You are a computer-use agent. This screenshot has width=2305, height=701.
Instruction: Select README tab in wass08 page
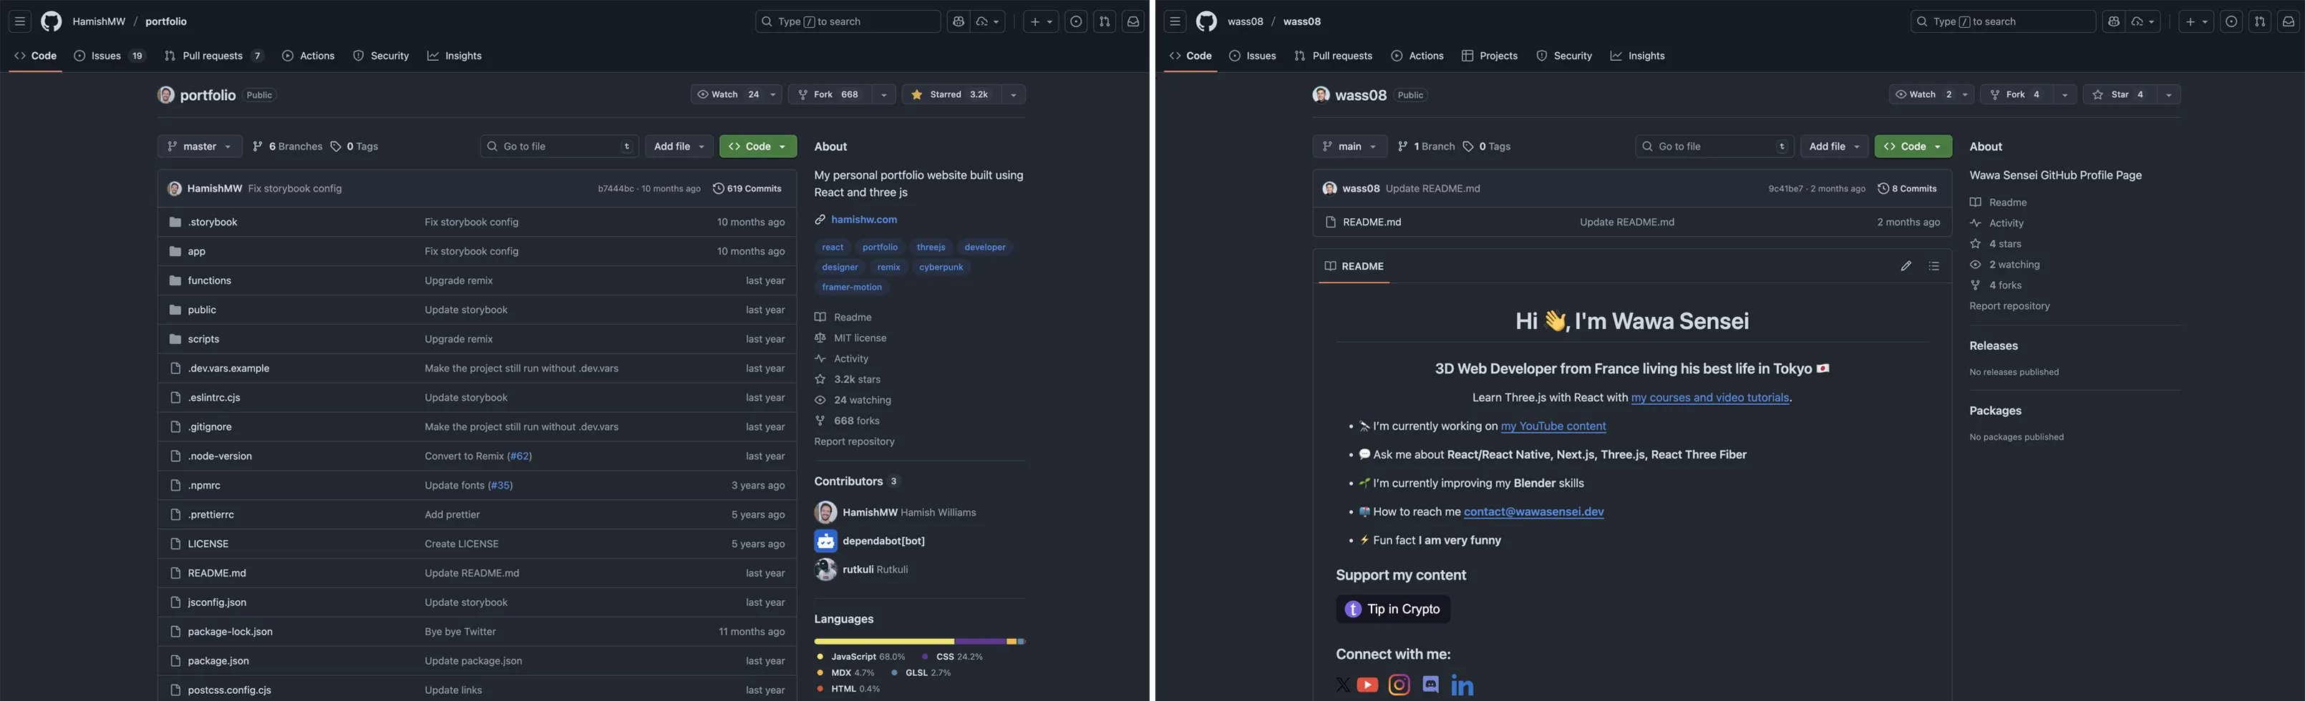[1354, 266]
